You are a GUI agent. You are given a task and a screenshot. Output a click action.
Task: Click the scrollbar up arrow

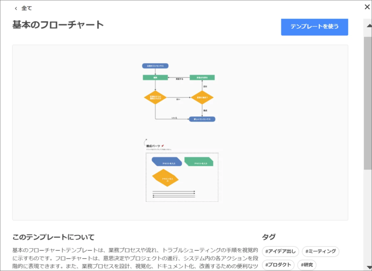coord(368,25)
